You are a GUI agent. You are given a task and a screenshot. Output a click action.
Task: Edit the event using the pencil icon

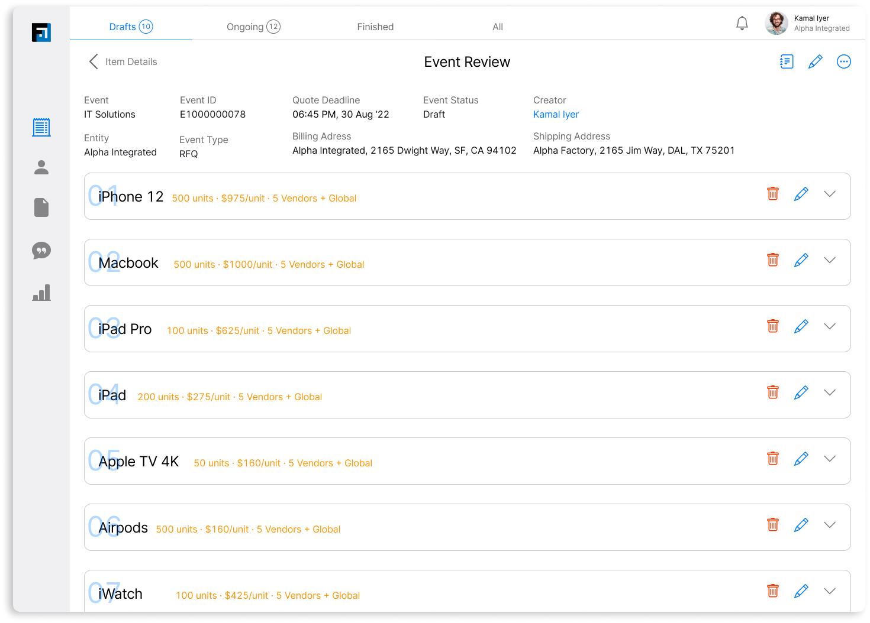click(x=816, y=61)
